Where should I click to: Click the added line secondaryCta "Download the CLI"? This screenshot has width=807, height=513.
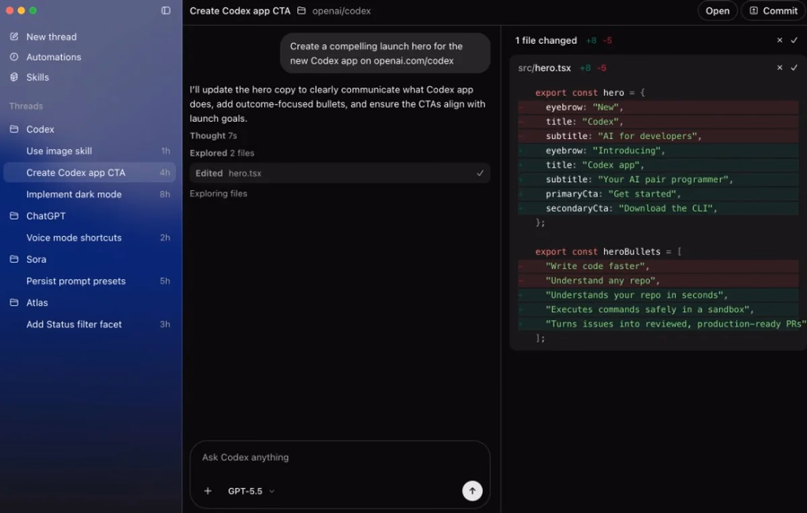pyautogui.click(x=658, y=208)
